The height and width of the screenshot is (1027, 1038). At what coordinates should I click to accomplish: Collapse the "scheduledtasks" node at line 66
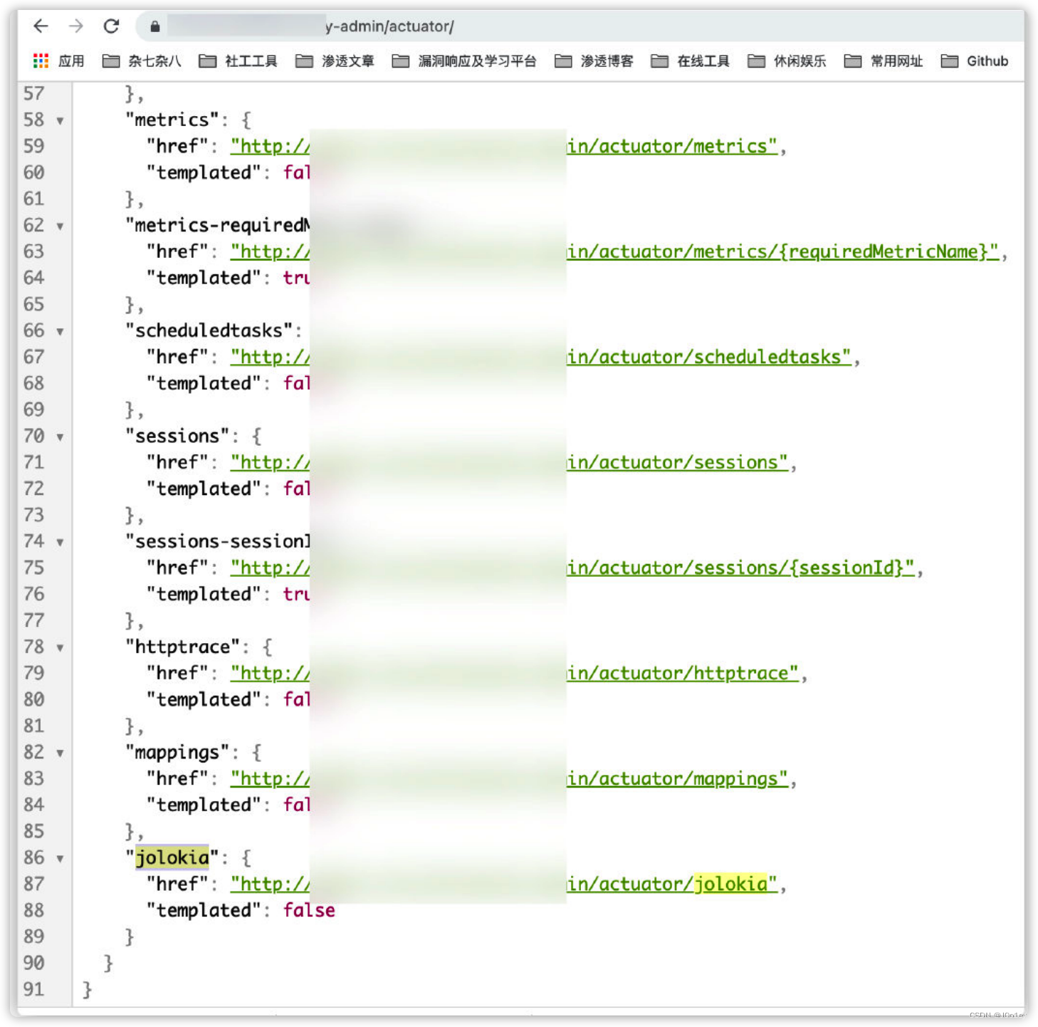(60, 332)
